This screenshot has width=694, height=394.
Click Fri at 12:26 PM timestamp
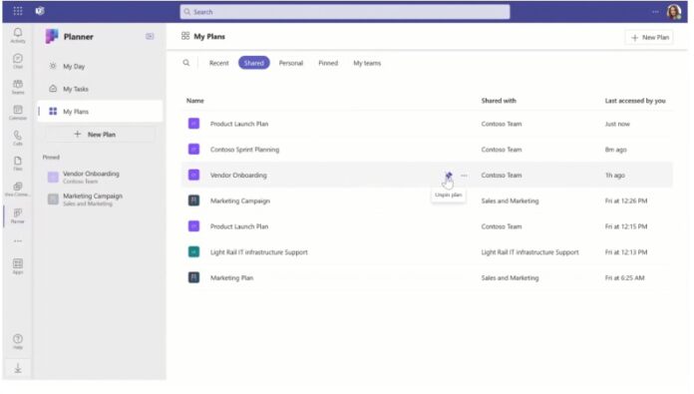pyautogui.click(x=626, y=200)
